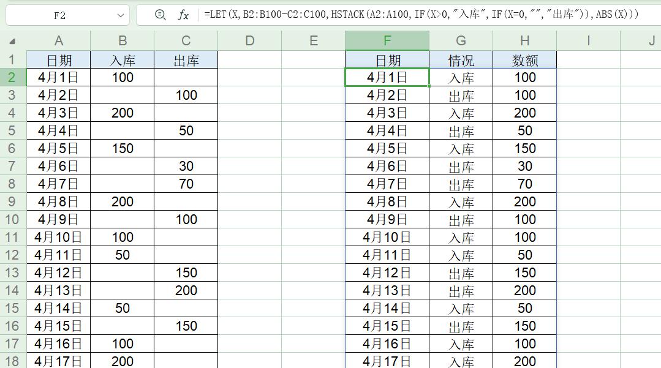Select column G header
This screenshot has height=368, width=661.
coord(461,40)
